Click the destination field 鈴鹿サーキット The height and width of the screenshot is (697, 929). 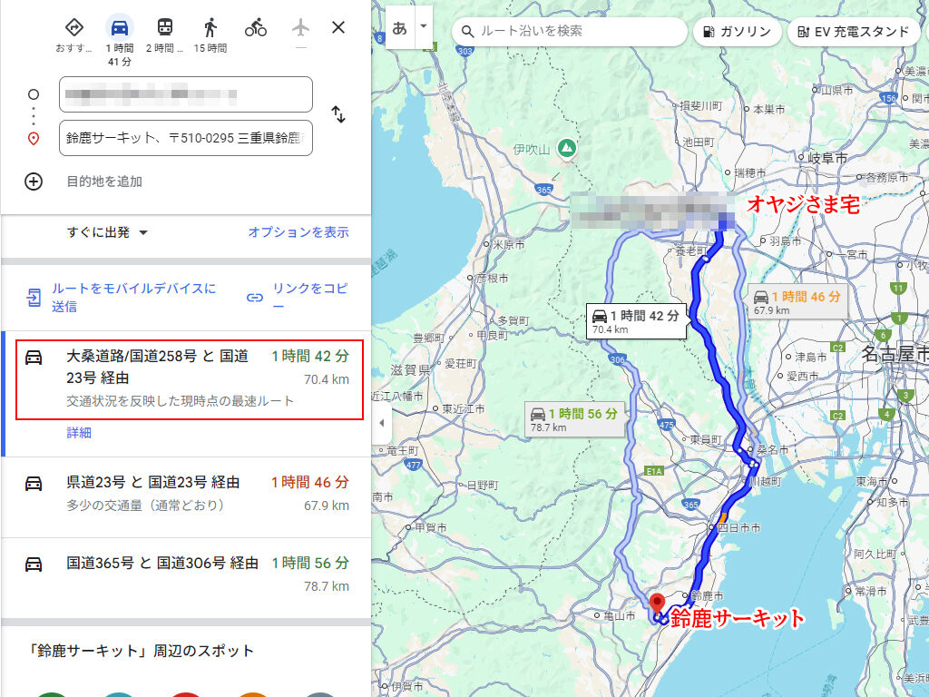(186, 138)
